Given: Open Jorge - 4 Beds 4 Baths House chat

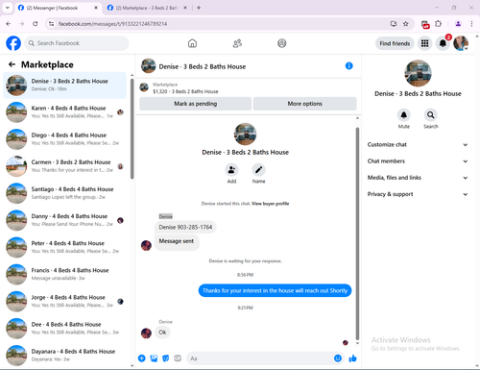Looking at the screenshot, I should [64, 301].
